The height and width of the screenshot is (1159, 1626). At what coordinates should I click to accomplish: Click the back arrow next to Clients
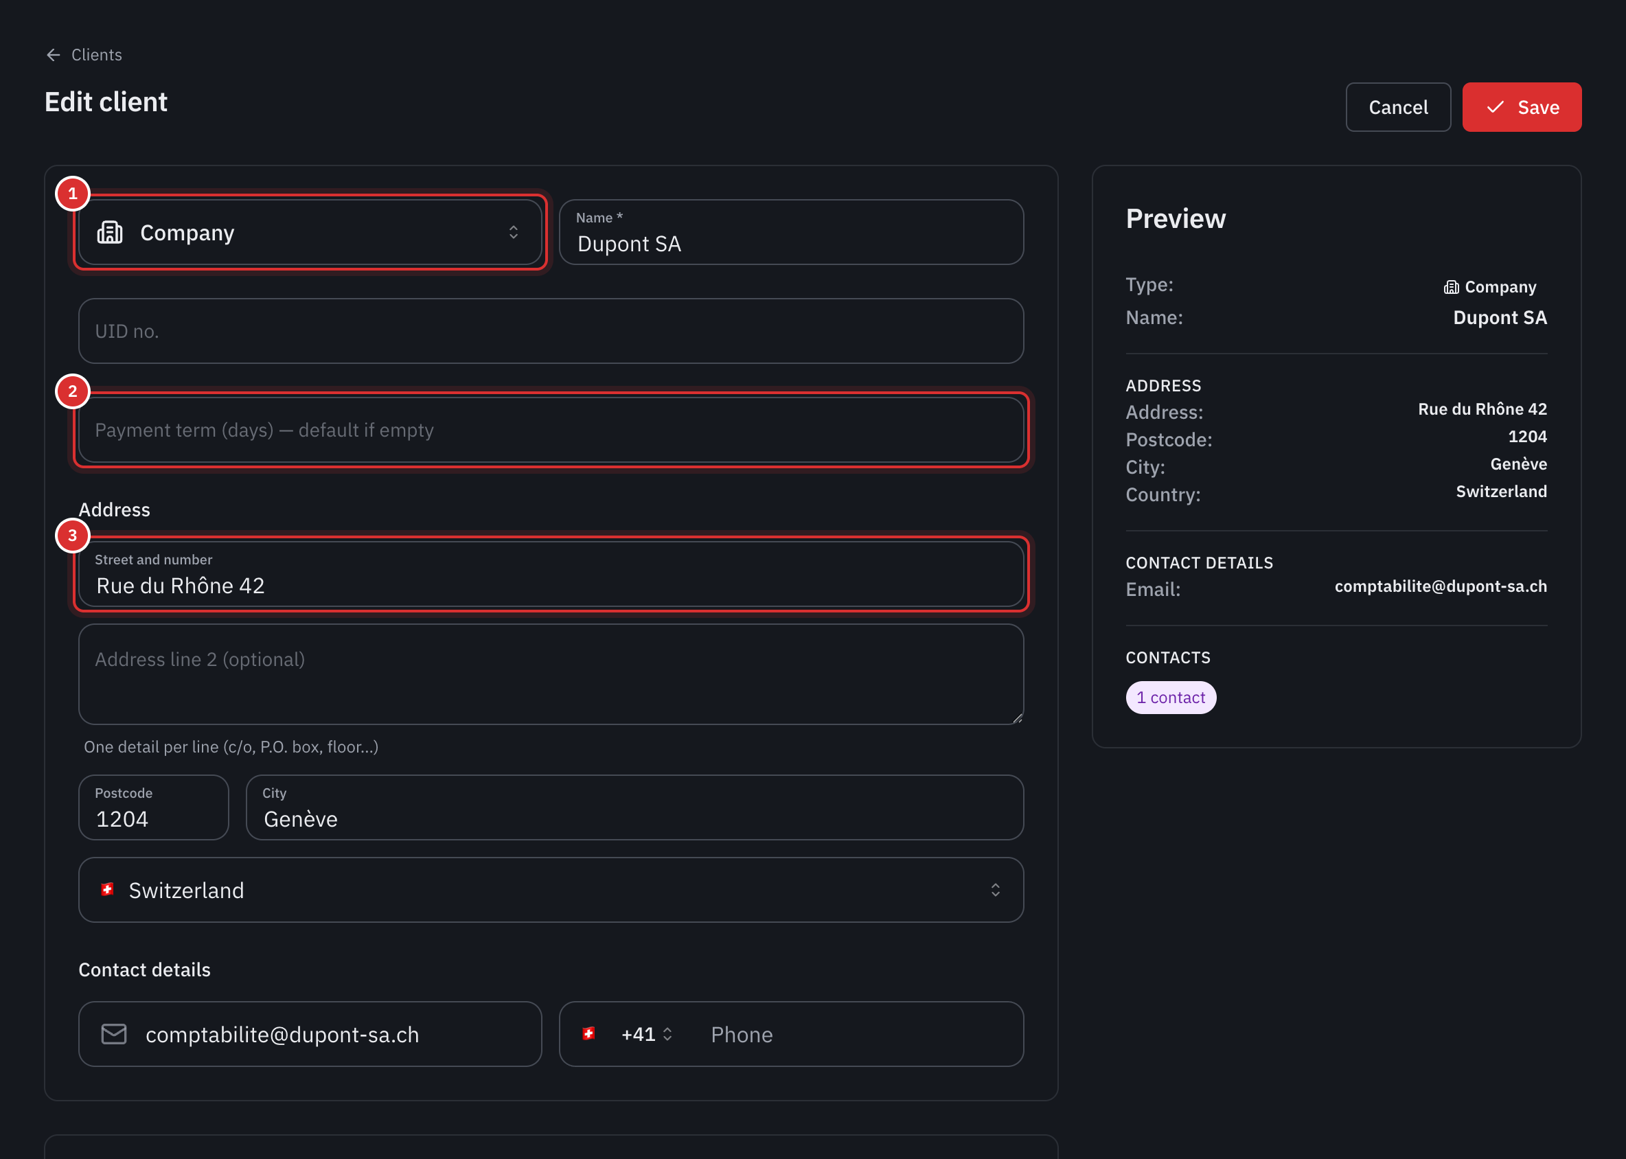(54, 55)
